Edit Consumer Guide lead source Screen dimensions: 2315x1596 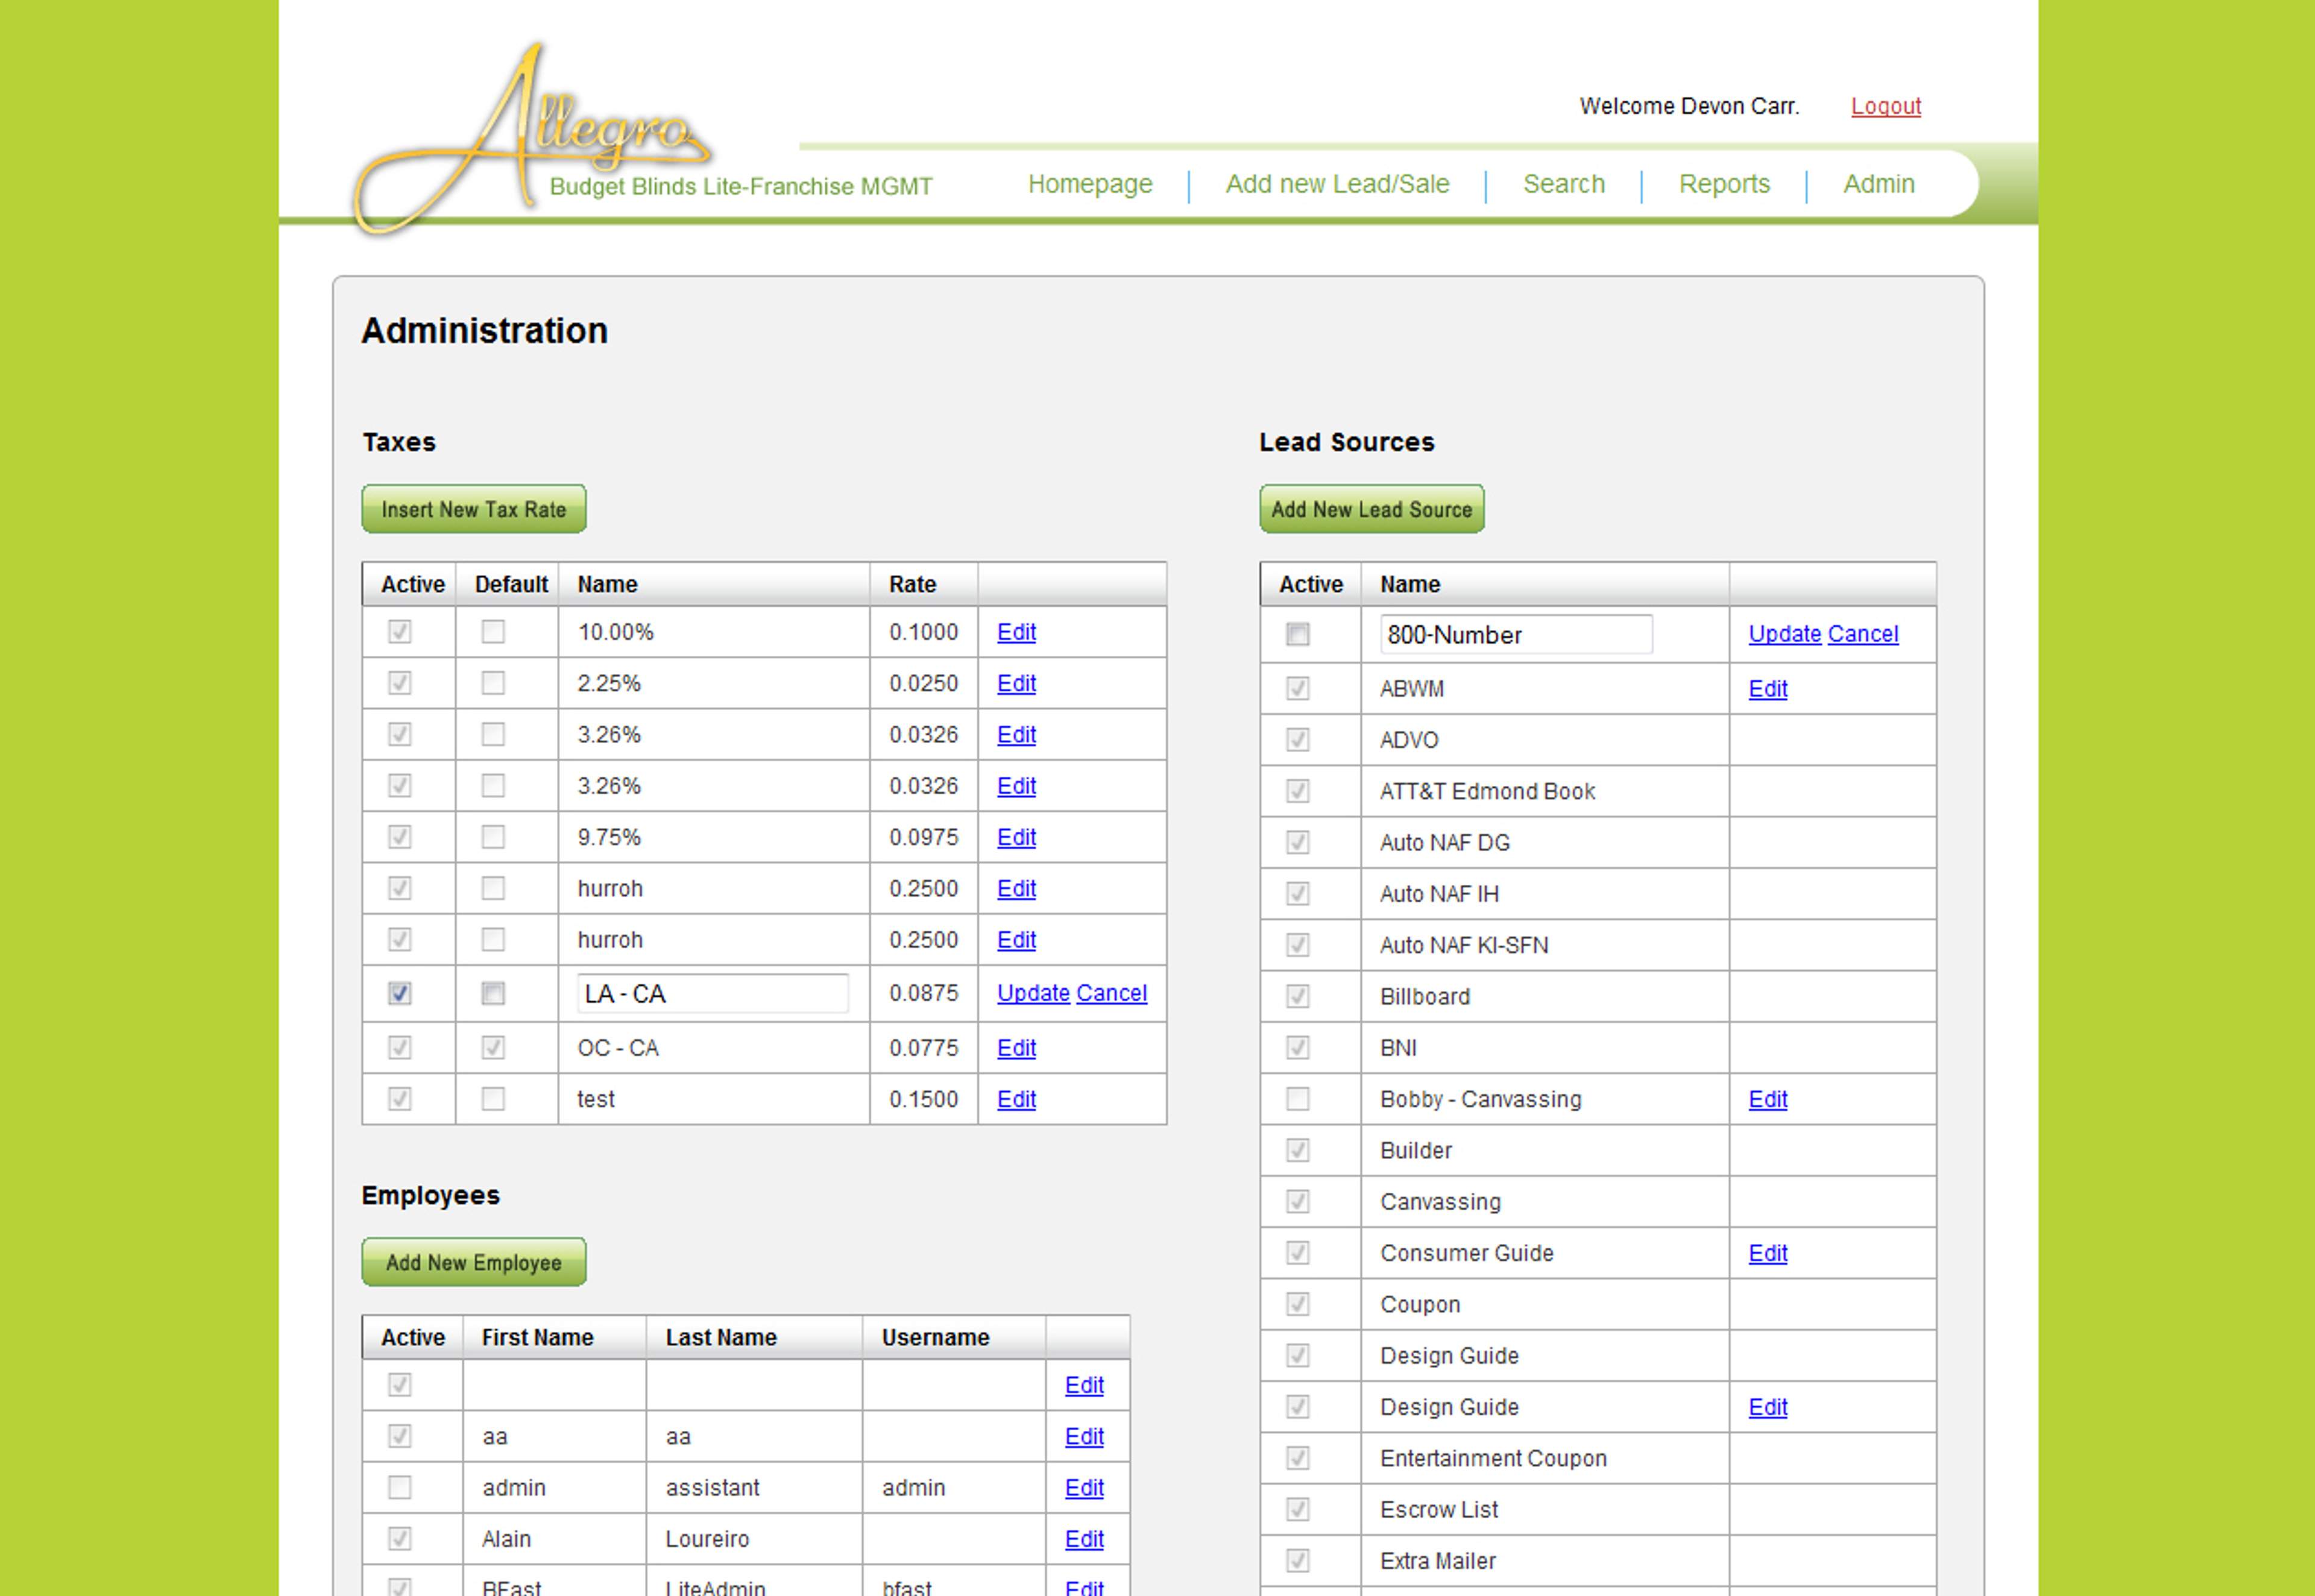click(x=1767, y=1253)
